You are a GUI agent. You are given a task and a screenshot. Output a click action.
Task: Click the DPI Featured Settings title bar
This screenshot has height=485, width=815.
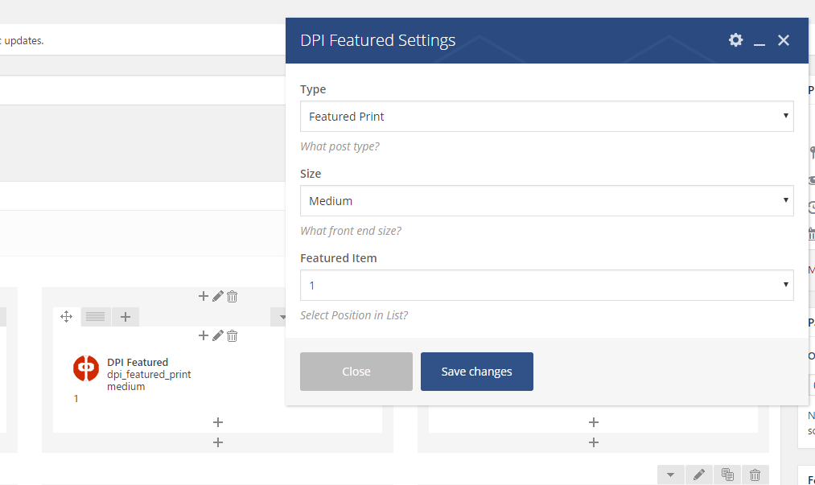pos(499,40)
